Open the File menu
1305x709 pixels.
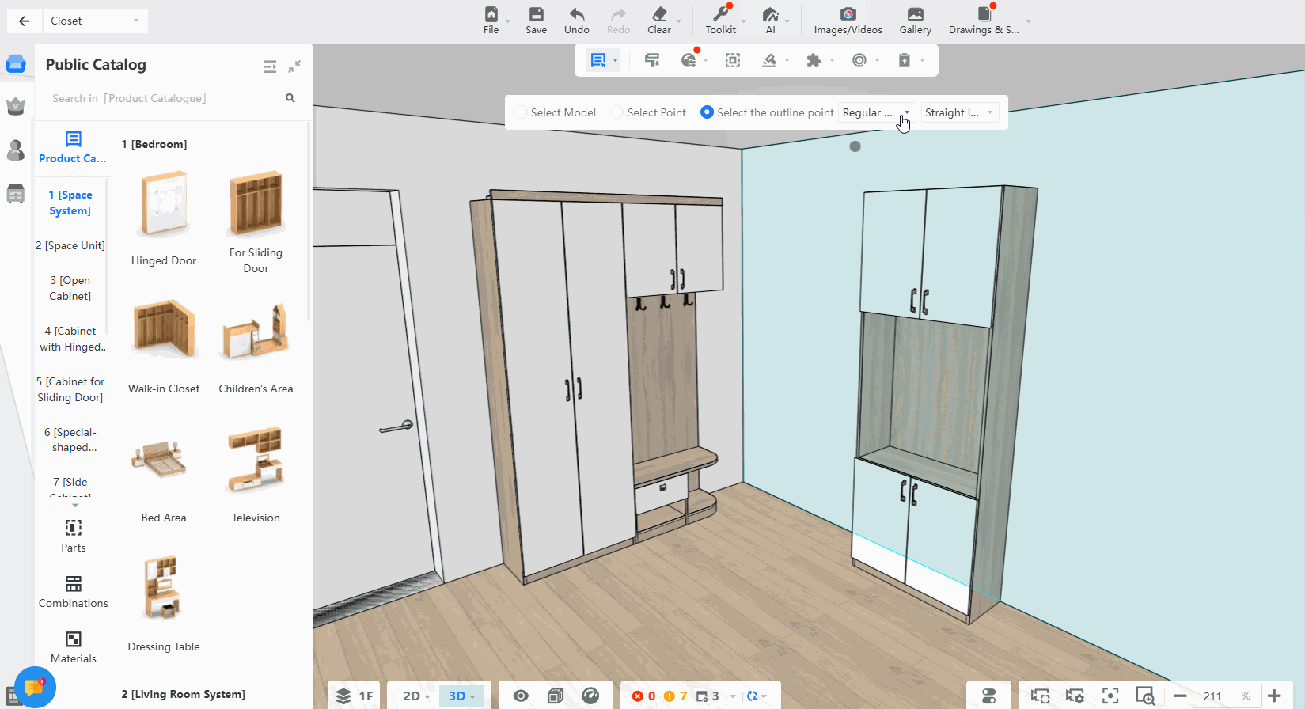tap(491, 21)
